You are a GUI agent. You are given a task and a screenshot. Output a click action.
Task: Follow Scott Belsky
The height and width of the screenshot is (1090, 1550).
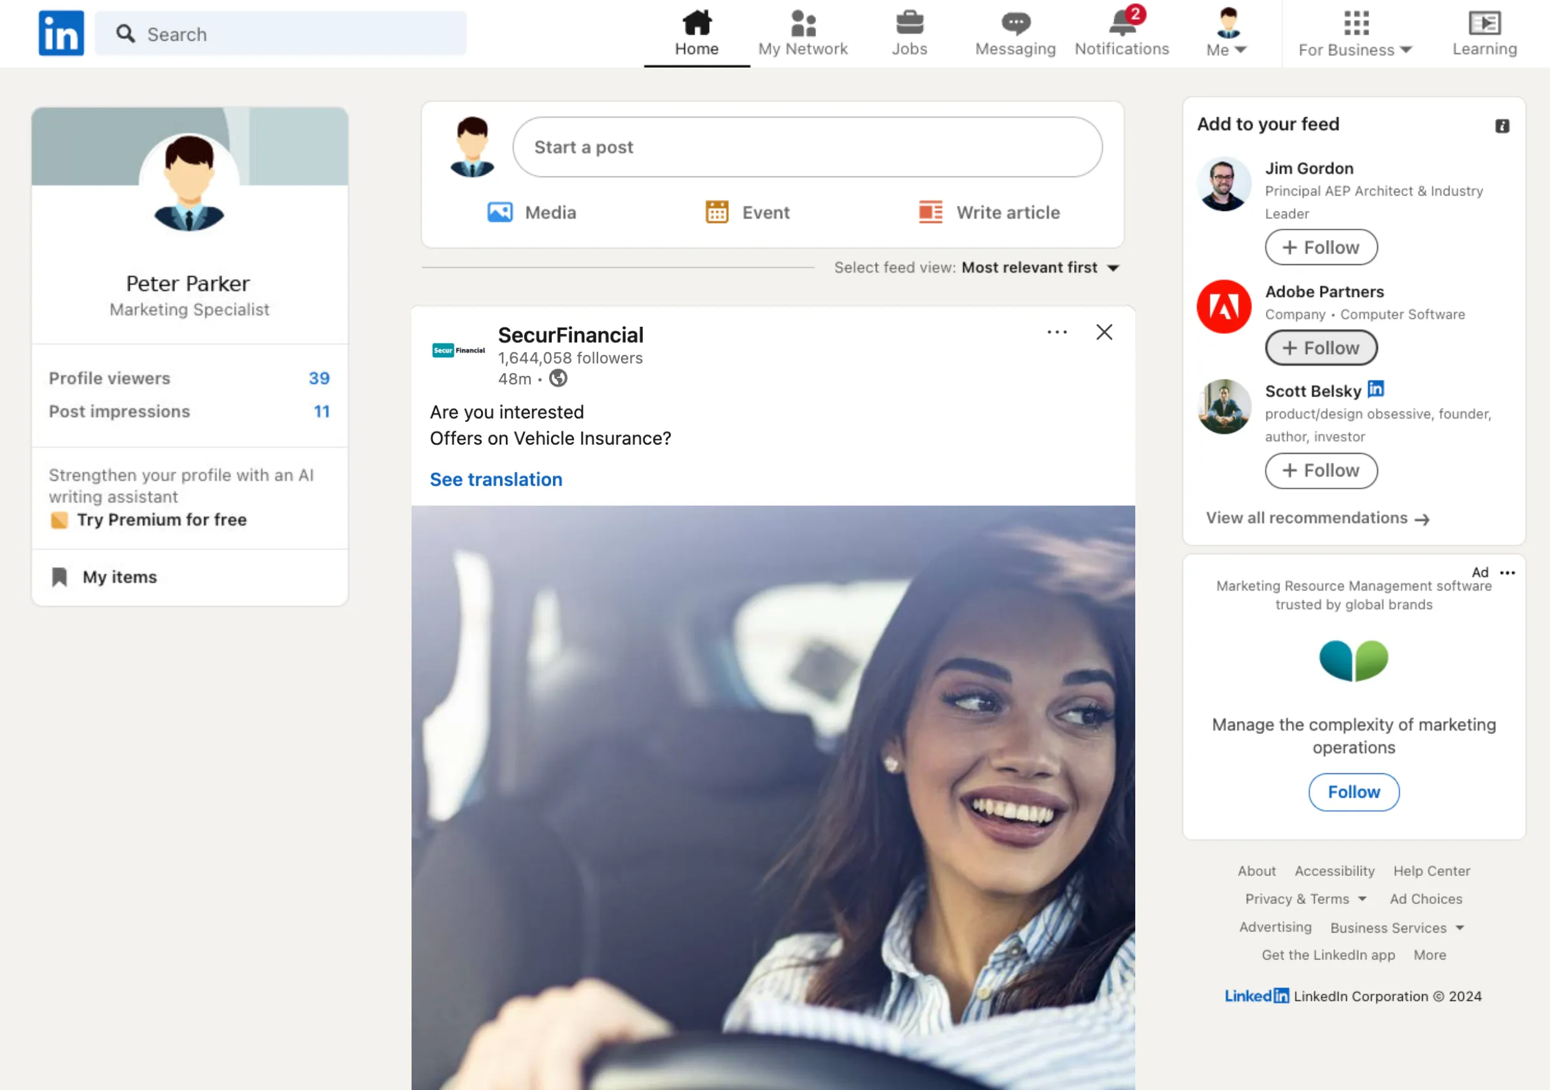(1321, 470)
